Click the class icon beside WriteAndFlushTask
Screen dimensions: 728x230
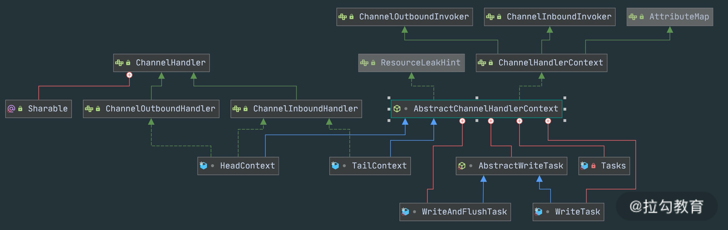(x=405, y=212)
